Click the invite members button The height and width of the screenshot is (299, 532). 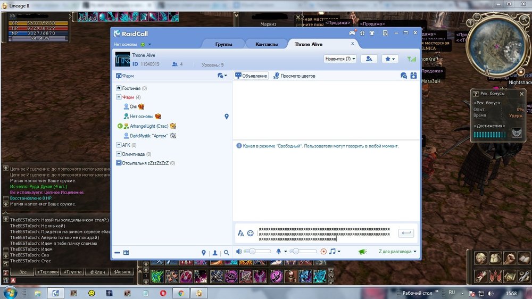pyautogui.click(x=369, y=59)
